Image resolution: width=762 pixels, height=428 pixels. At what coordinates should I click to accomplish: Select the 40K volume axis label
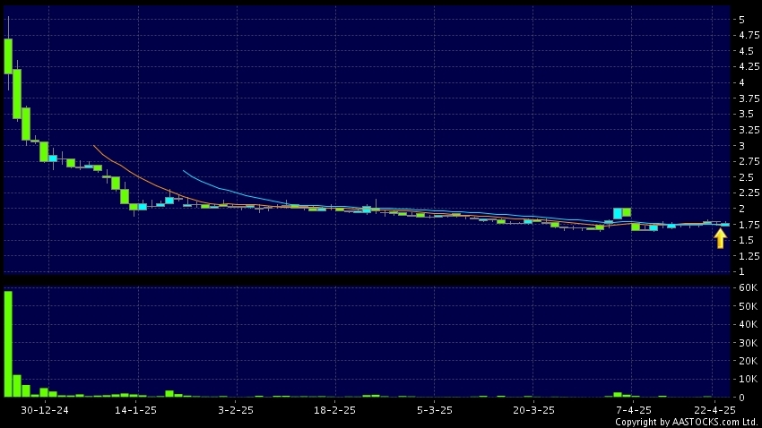pyautogui.click(x=748, y=324)
